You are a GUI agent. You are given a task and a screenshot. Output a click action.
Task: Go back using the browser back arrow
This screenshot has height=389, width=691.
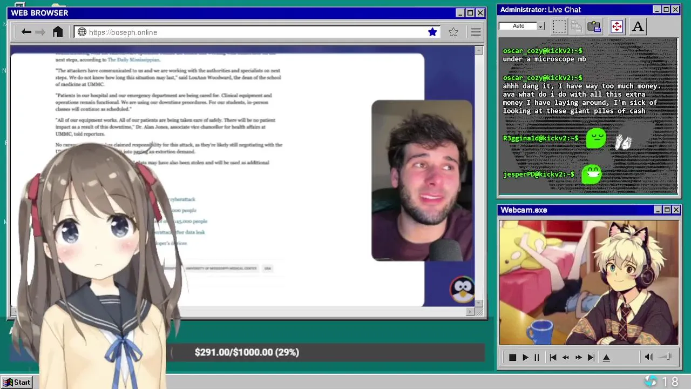(x=26, y=32)
